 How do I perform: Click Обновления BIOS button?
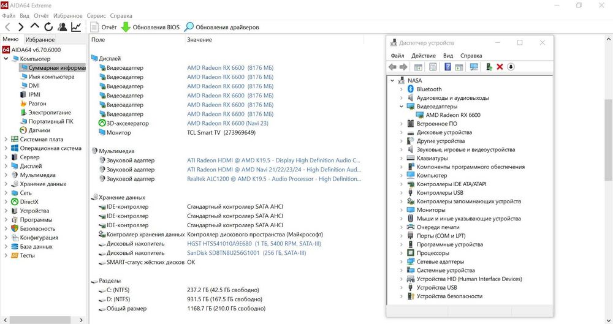151,27
